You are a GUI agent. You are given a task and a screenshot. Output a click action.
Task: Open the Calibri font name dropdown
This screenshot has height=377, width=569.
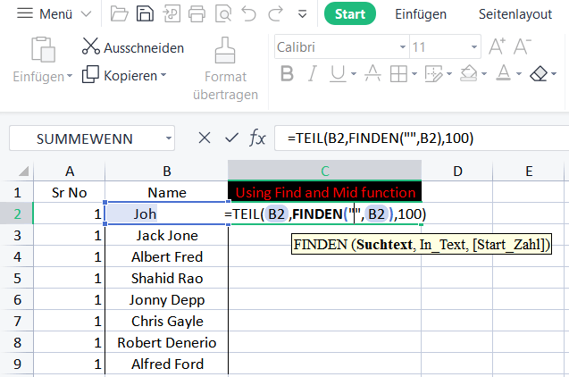tap(403, 46)
